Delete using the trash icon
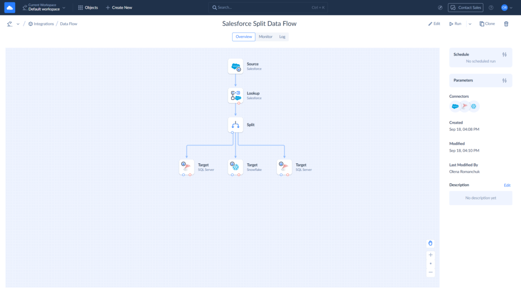 click(x=506, y=23)
